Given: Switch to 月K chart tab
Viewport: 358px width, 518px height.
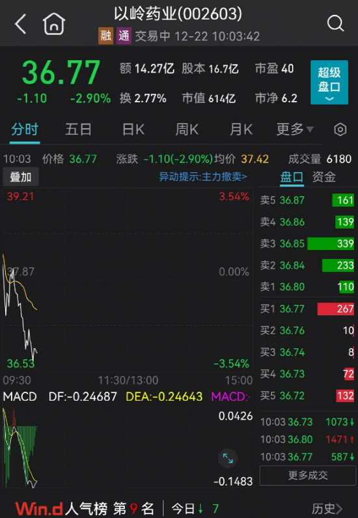Looking at the screenshot, I should coord(241,129).
